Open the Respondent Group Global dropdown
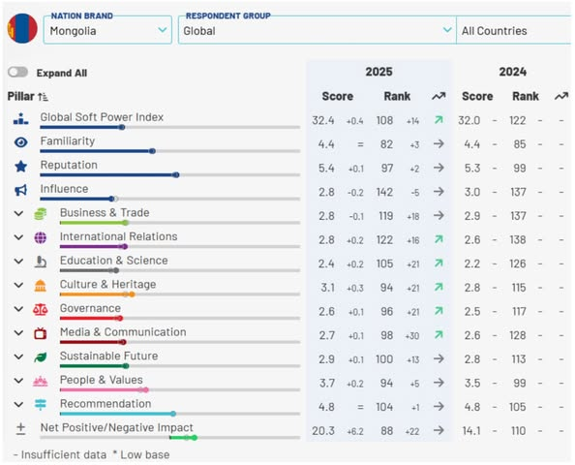 318,30
